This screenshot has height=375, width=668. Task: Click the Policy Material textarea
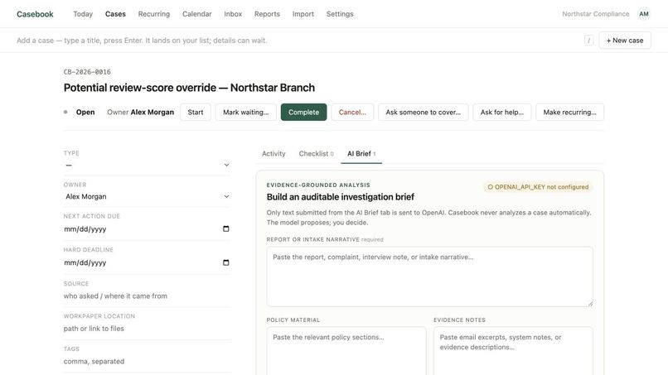click(x=346, y=351)
